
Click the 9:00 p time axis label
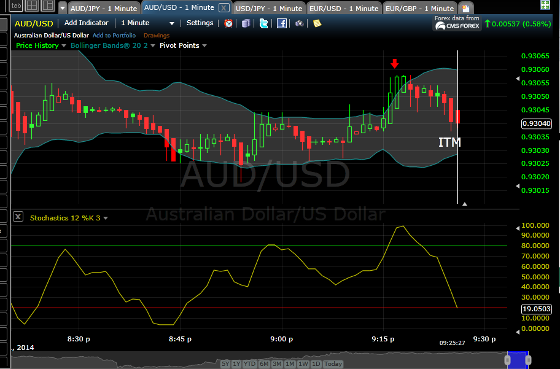coord(281,339)
